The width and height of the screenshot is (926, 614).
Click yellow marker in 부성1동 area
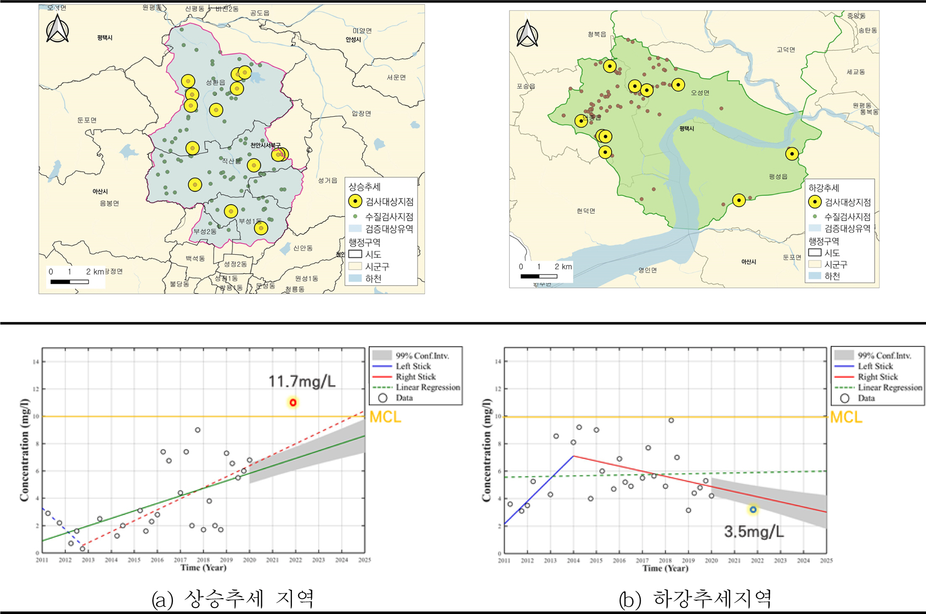coord(261,228)
